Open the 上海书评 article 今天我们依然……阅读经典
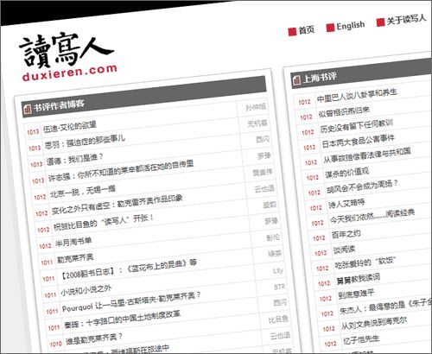 372,216
